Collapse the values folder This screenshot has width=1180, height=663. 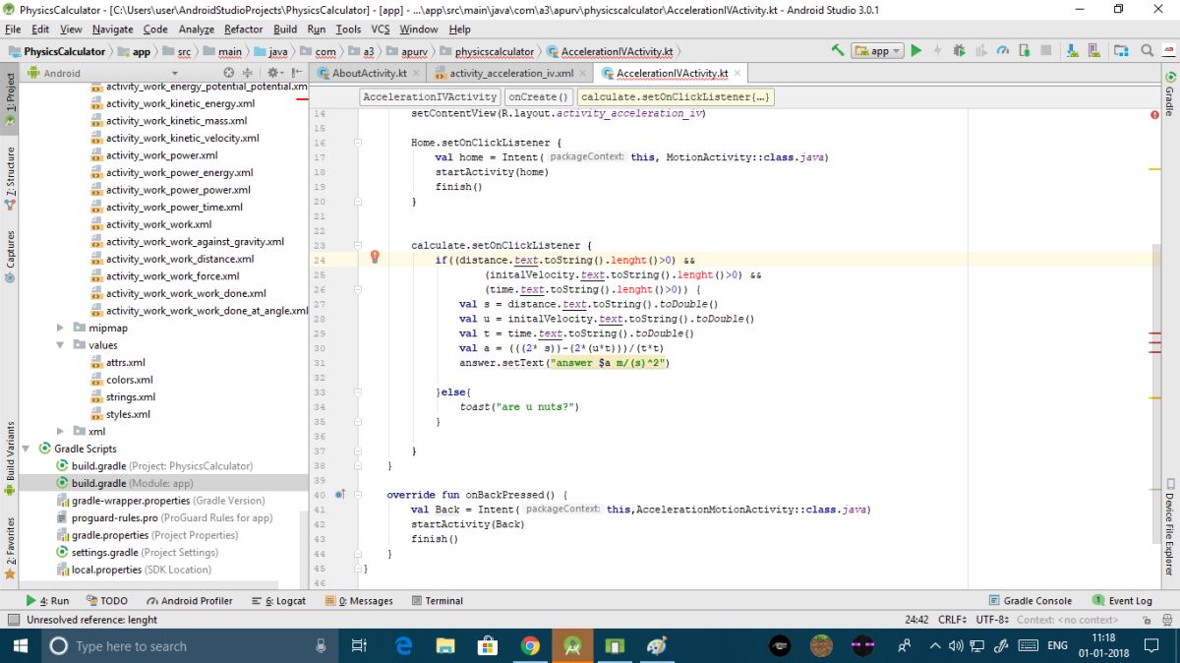point(61,345)
